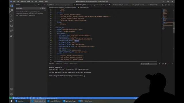Select the DEBUG CONSOLE panel tab

[x=74, y=64]
